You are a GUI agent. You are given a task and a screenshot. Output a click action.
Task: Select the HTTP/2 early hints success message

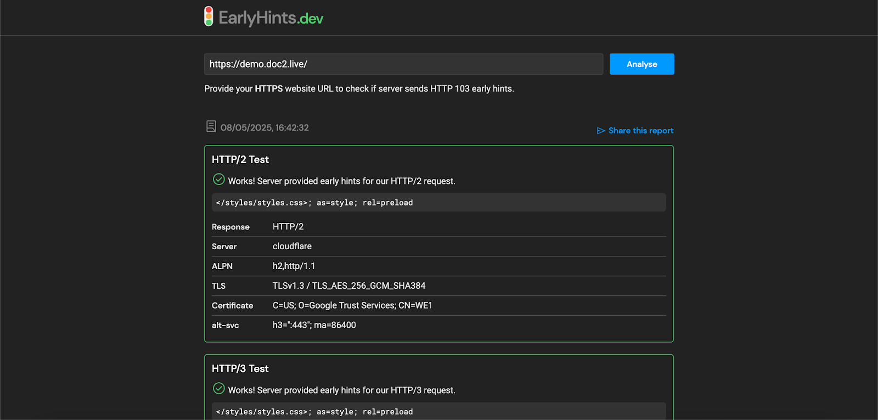(342, 181)
